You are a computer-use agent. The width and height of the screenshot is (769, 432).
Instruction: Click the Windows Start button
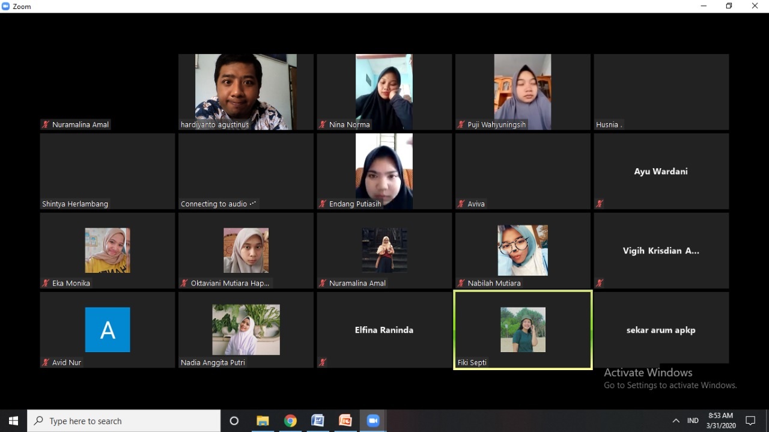click(13, 421)
